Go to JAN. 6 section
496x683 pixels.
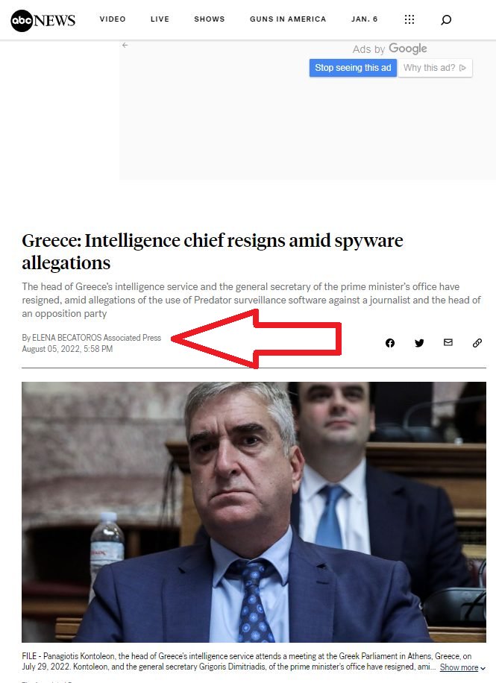[x=365, y=19]
